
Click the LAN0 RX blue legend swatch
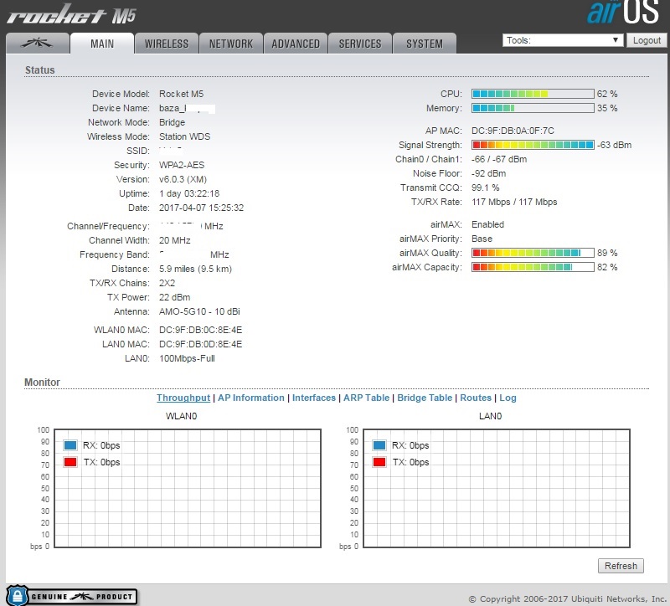point(379,445)
